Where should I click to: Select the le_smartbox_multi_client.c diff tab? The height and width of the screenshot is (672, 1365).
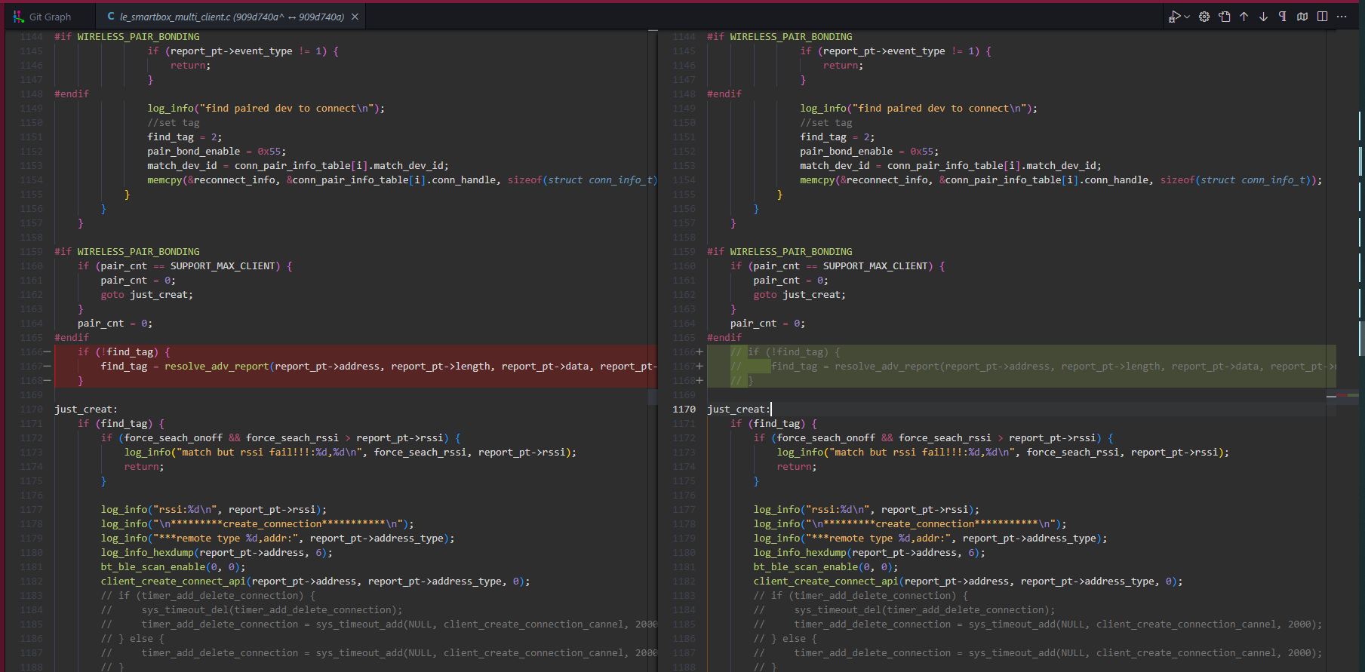point(232,17)
